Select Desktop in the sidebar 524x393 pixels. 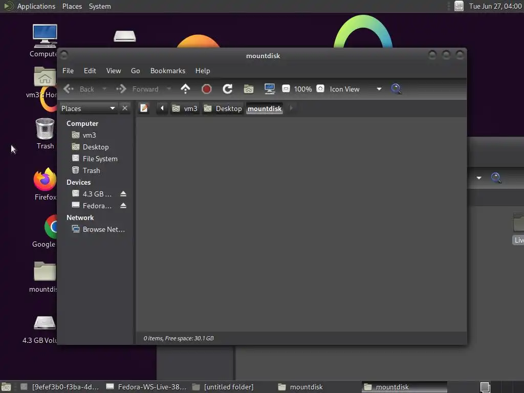point(97,147)
